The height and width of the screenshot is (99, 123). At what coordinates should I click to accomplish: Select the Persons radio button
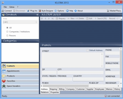click(x=7, y=36)
